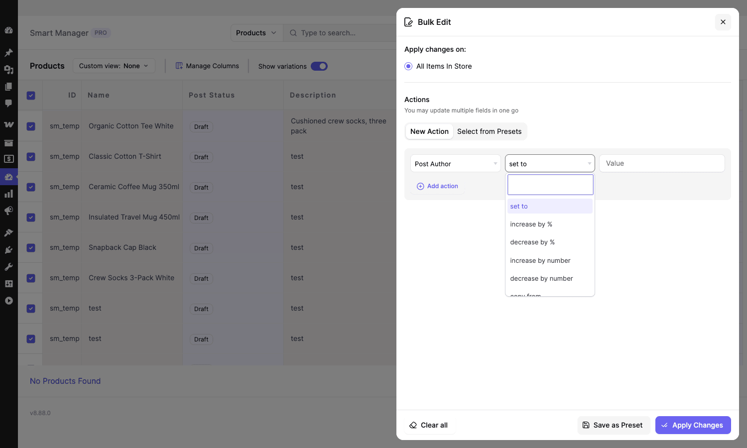
Task: Open the Products archive-box sidebar icon
Action: click(x=8, y=143)
